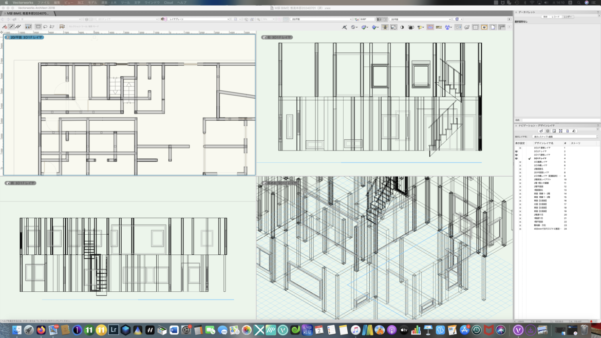Expand the 他のレイヤを layer options dropdown

[565, 137]
